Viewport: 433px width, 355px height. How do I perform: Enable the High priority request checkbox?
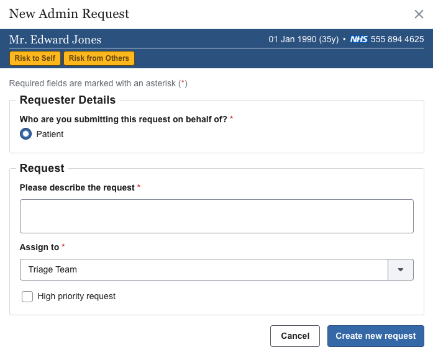coord(27,297)
